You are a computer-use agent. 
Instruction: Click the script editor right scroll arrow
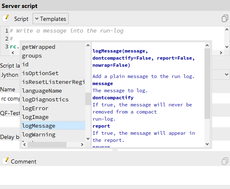(221, 53)
